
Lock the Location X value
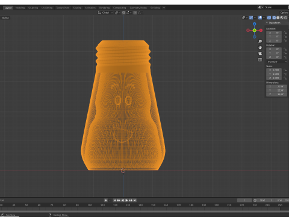[x=285, y=33]
